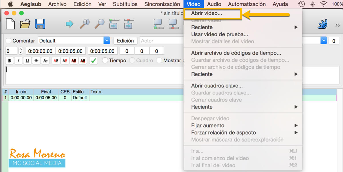Click the CPS column header

pos(65,92)
